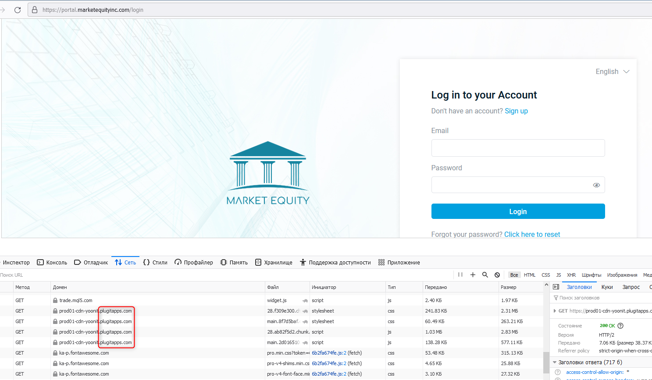Collapse the details pane with sidebar toggle icon
652x380 pixels.
[556, 287]
